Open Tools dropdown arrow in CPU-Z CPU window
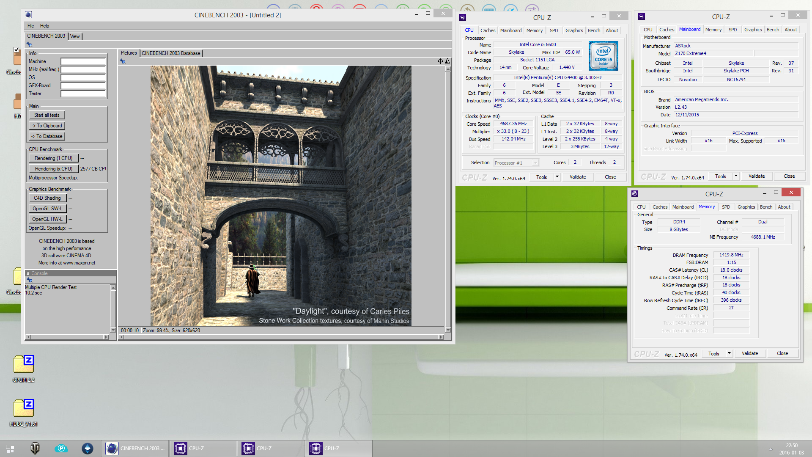This screenshot has width=812, height=457. pos(557,177)
